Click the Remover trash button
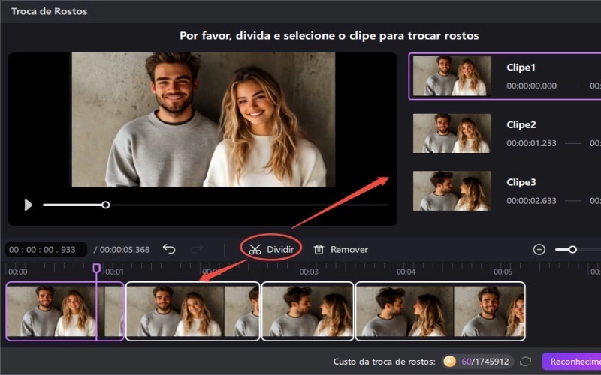 tap(341, 250)
